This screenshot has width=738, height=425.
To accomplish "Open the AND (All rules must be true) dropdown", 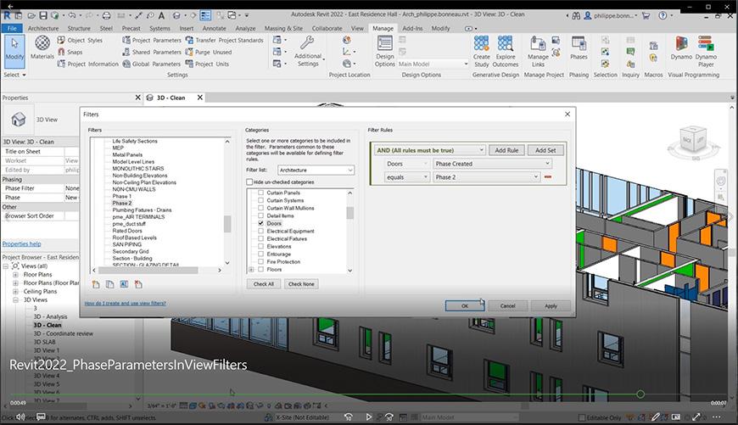I will tap(430, 150).
